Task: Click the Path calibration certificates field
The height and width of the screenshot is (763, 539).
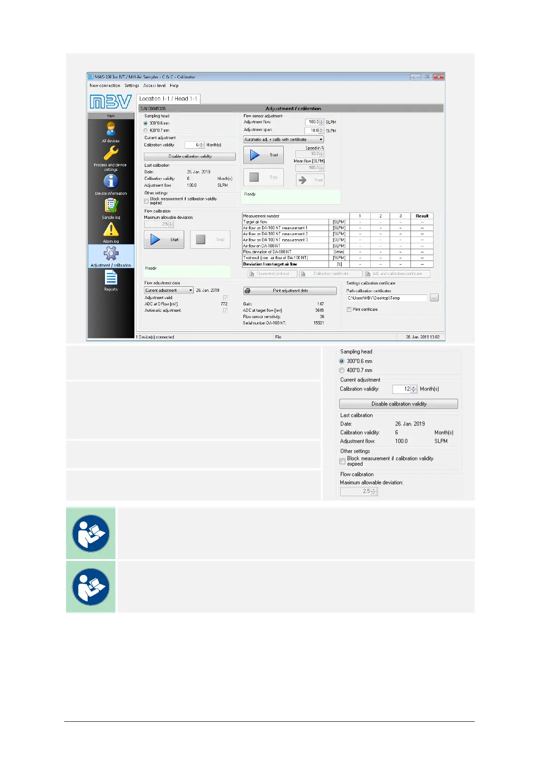Action: tap(387, 298)
